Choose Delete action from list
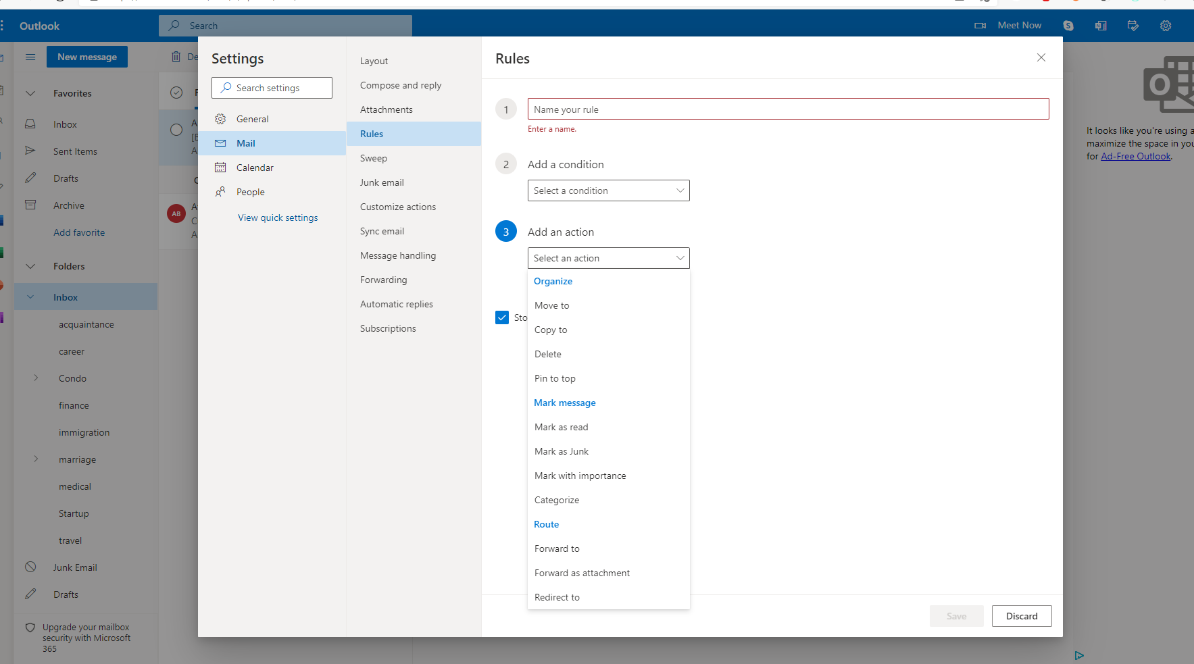Viewport: 1194px width, 664px height. click(609, 354)
